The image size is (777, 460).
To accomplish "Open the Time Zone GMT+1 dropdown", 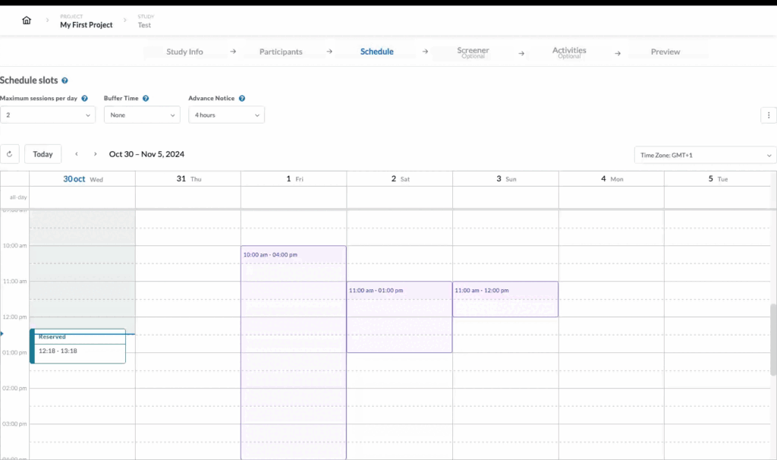I will (704, 154).
